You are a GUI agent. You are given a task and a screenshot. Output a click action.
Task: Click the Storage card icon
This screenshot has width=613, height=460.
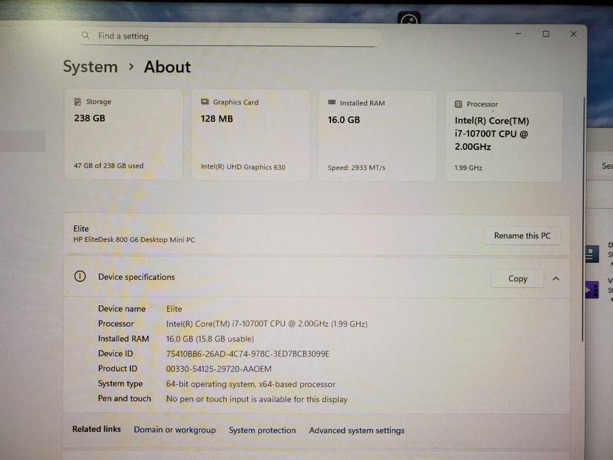coord(78,102)
